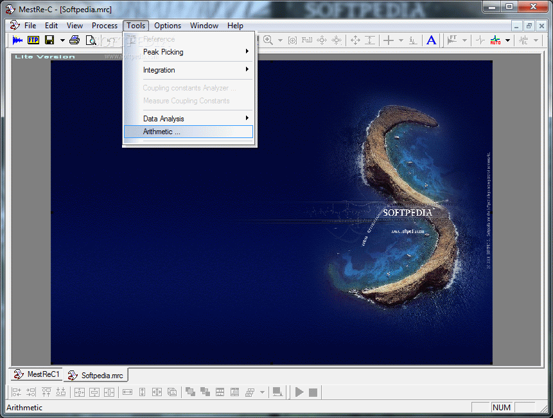
Task: Open print preview magnifier page icon
Action: 91,40
